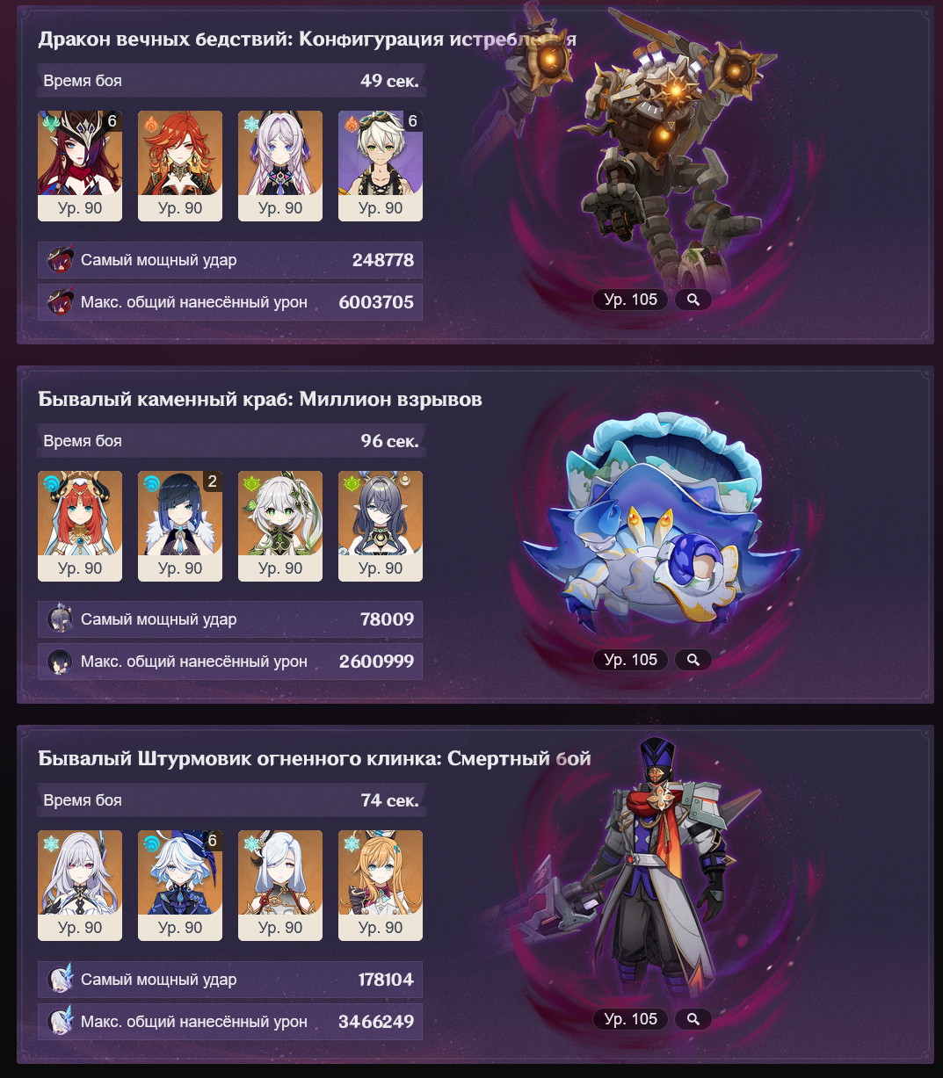Click the avatar icon next to 178104 strongest hit
Image resolution: width=943 pixels, height=1078 pixels.
coord(60,980)
